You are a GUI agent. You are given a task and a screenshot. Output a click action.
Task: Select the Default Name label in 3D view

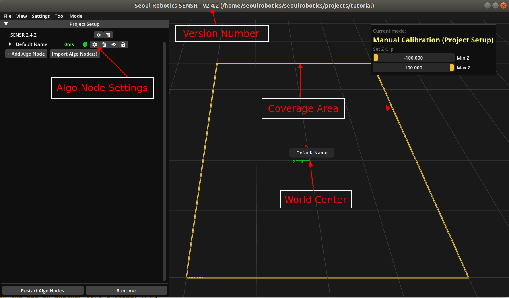[x=312, y=153]
